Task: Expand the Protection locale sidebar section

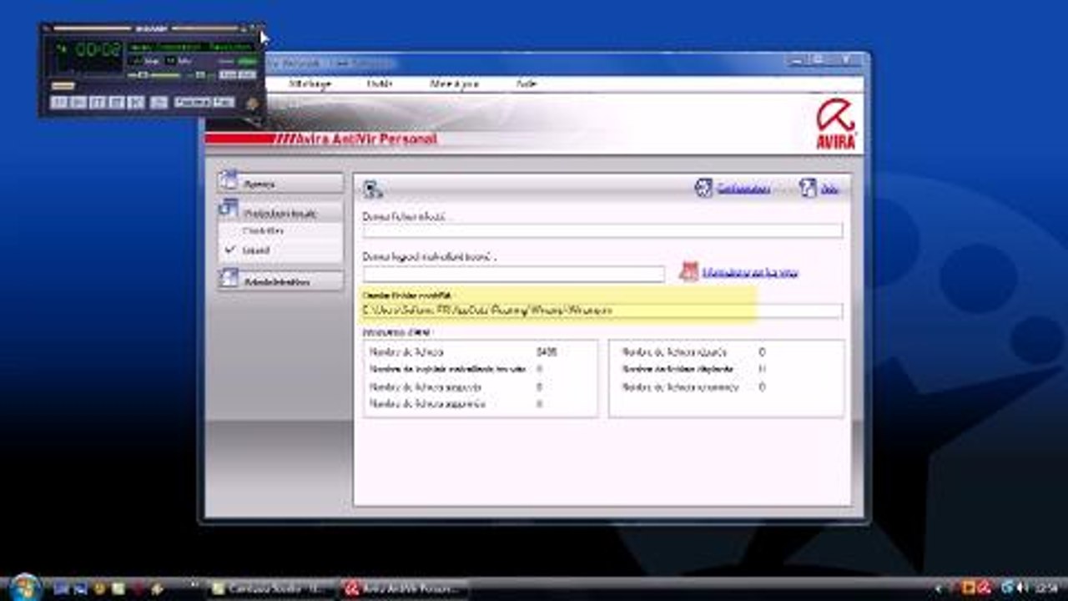Action: point(280,213)
